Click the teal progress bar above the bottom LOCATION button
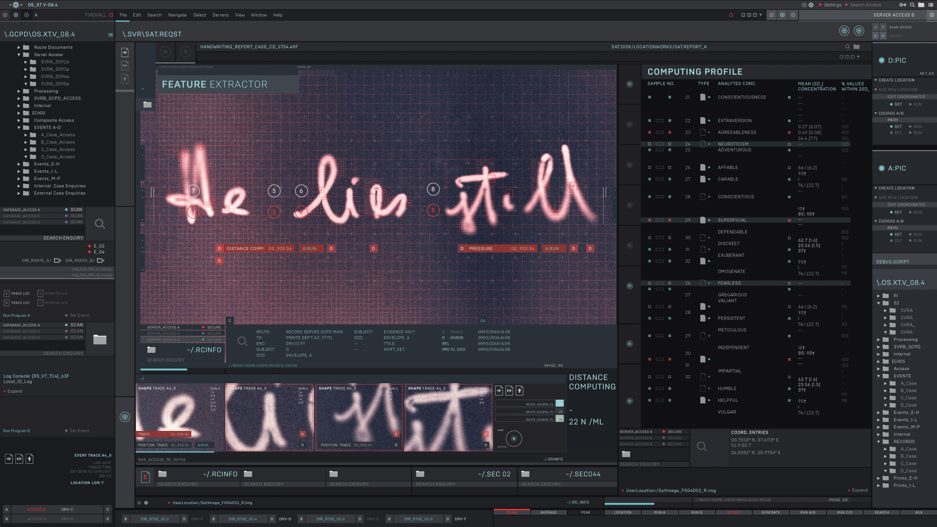Viewport: 937px width, 527px height. pos(630,504)
